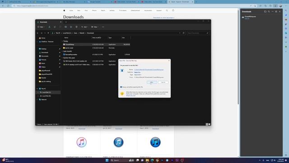Click Local Disk (C:) in the address breadcrumb
This screenshot has width=289, height=163.
click(67, 33)
